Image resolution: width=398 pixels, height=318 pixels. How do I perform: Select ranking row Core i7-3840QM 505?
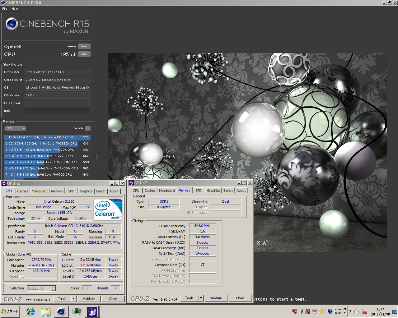[x=47, y=168]
